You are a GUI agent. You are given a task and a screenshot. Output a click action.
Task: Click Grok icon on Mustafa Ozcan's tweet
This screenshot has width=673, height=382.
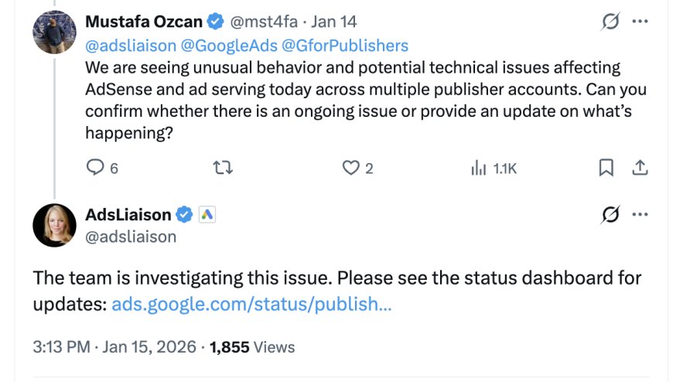[x=610, y=22]
